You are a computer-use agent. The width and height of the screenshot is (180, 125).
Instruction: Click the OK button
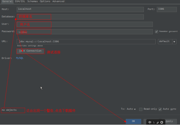click(133, 121)
